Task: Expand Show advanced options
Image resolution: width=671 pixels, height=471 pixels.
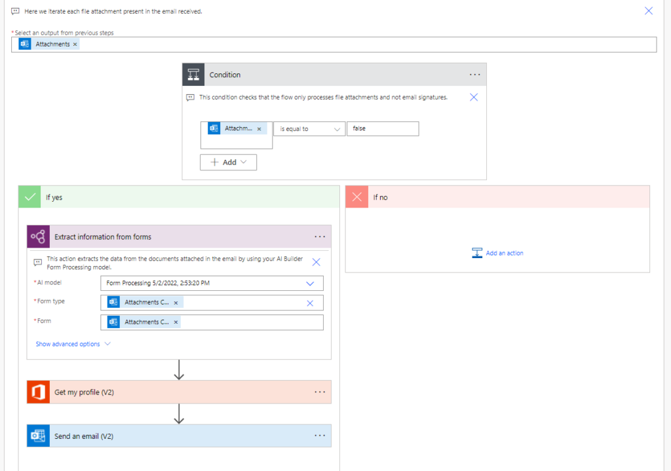Action: (x=73, y=344)
